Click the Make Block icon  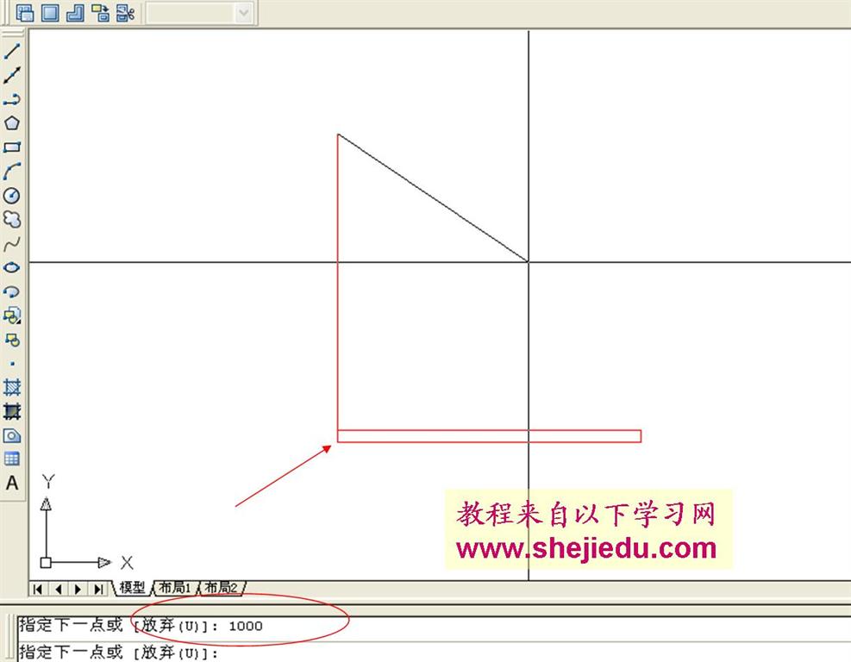pos(12,340)
